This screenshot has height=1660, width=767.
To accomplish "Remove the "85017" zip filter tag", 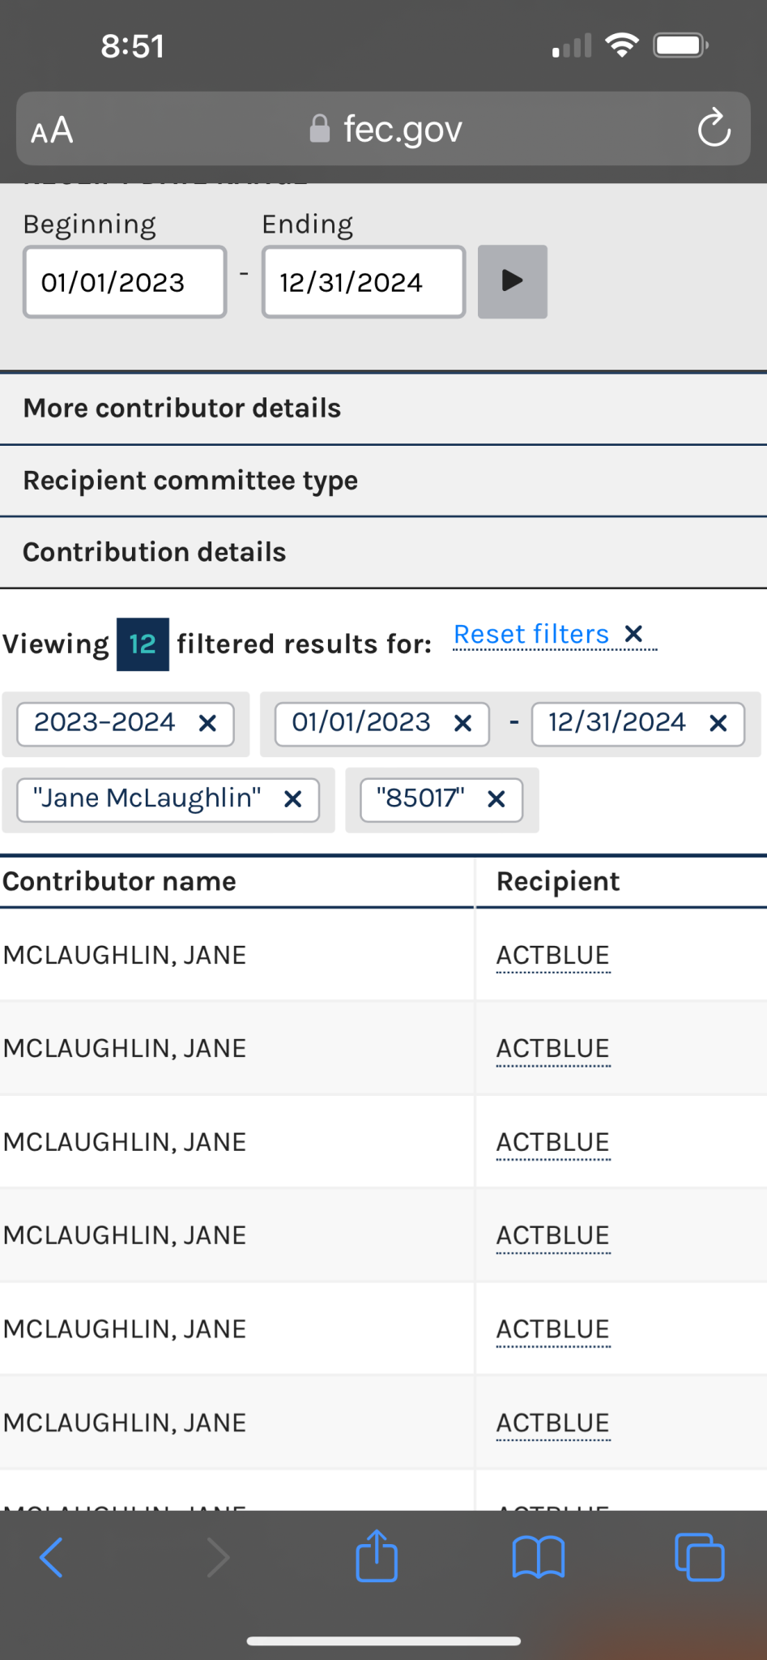I will click(496, 799).
